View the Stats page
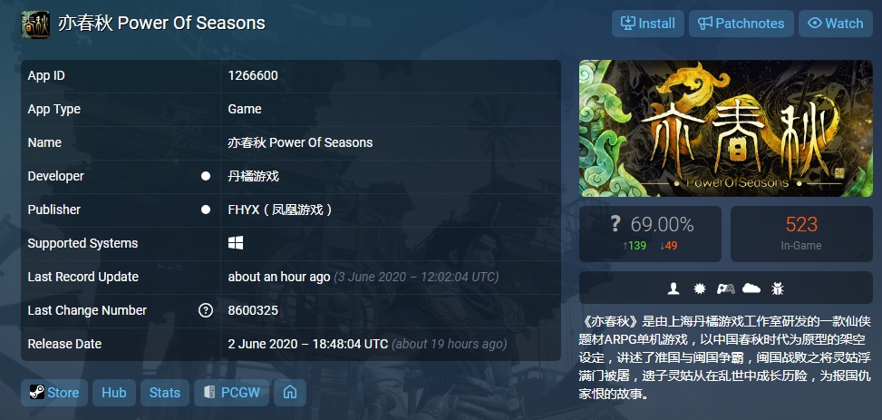This screenshot has width=882, height=420. [x=165, y=393]
